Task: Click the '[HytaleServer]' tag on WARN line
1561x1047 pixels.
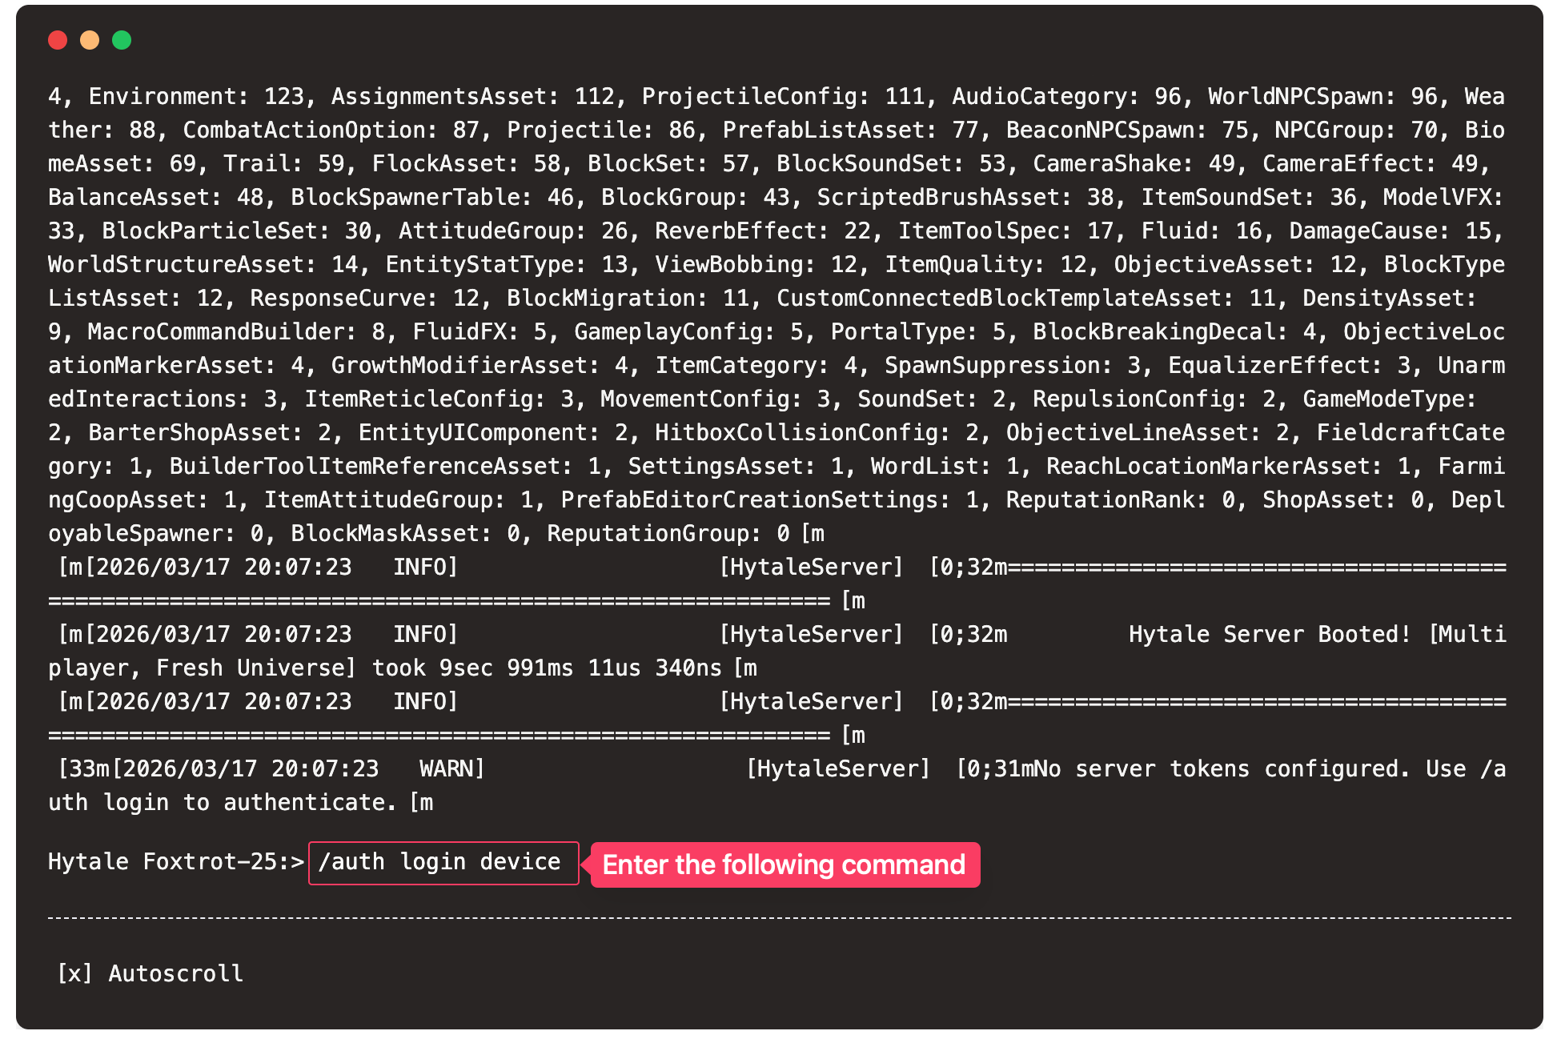Action: point(838,769)
